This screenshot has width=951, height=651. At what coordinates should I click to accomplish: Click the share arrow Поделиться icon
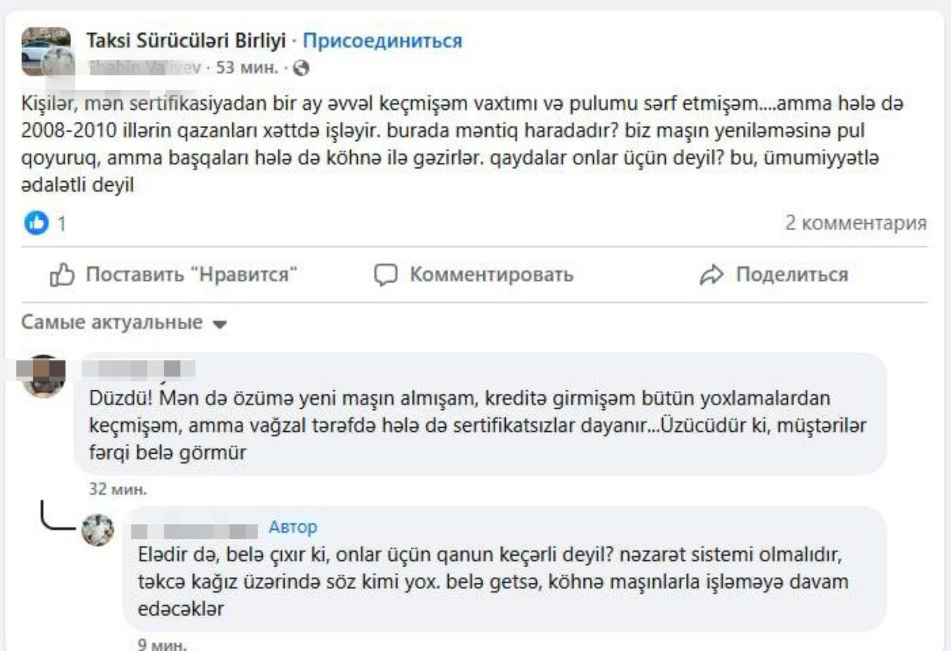711,275
